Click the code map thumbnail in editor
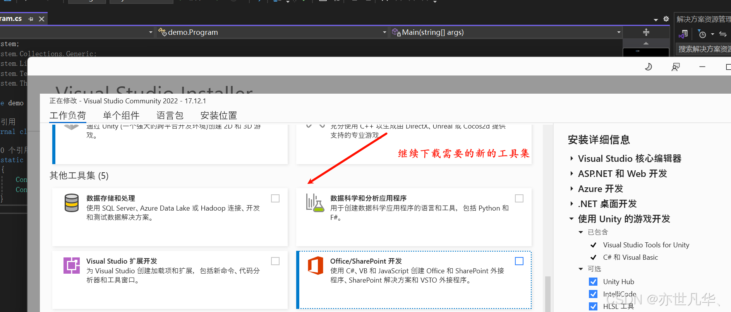The width and height of the screenshot is (731, 312). point(646,52)
